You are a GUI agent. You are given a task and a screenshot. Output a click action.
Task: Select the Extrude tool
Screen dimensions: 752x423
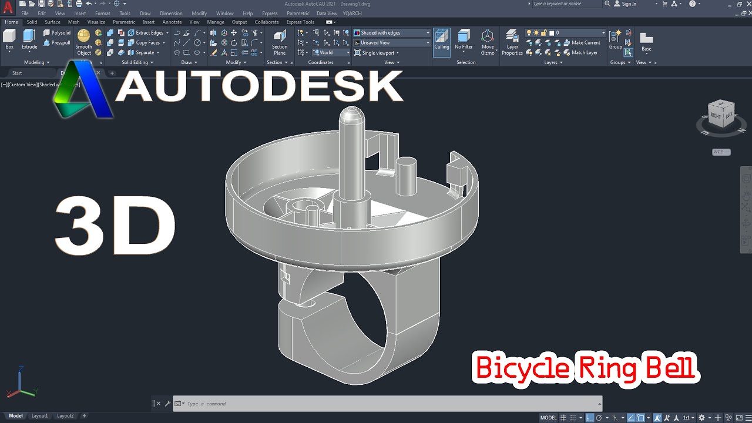pyautogui.click(x=29, y=40)
